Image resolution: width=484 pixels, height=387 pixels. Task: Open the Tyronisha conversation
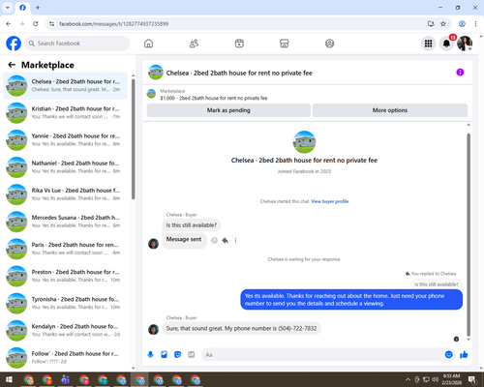click(x=65, y=303)
